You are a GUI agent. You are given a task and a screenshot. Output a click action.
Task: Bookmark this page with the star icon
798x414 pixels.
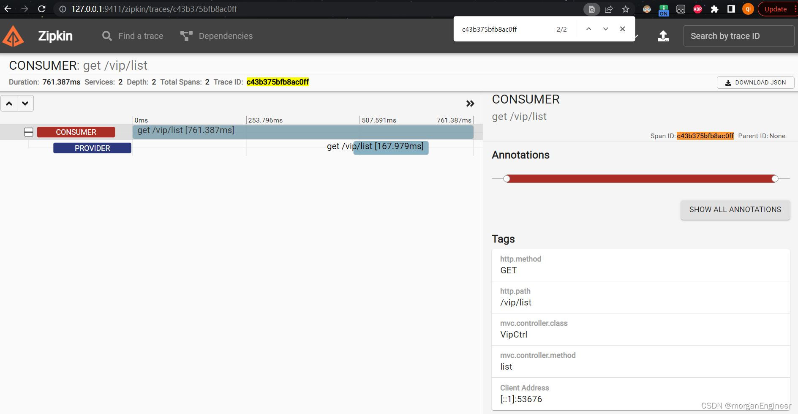pyautogui.click(x=626, y=9)
